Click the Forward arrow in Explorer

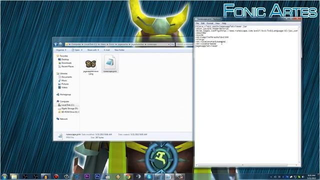click(60, 44)
